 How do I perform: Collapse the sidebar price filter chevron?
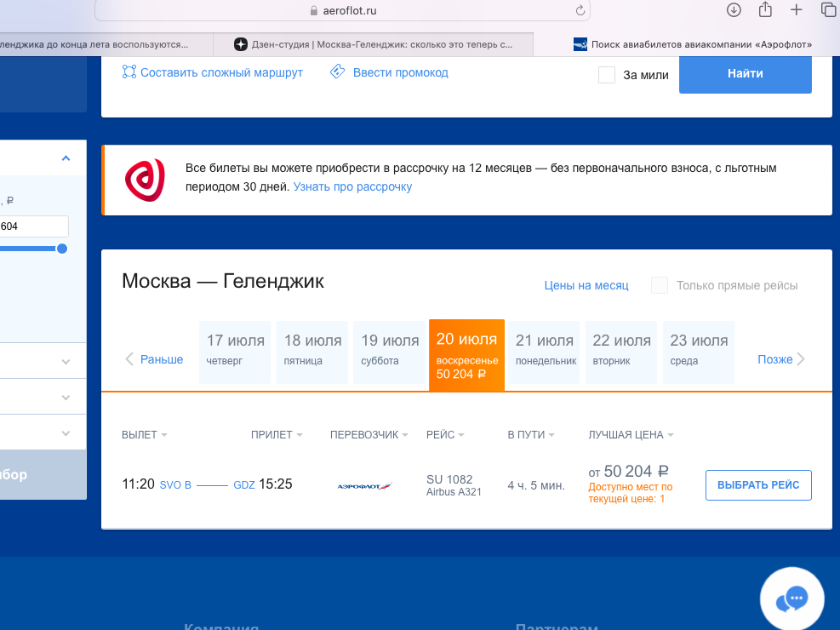[66, 158]
